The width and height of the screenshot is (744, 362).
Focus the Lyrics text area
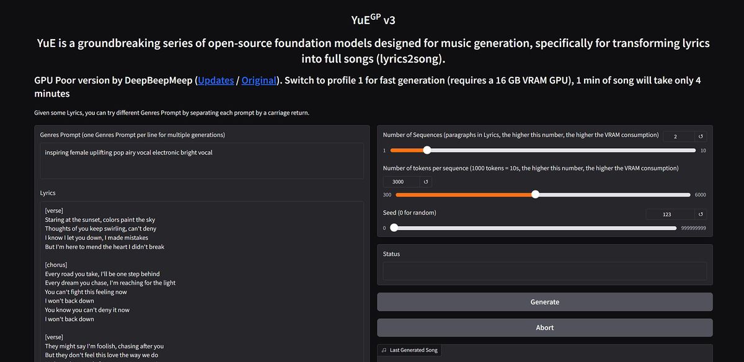tap(201, 282)
